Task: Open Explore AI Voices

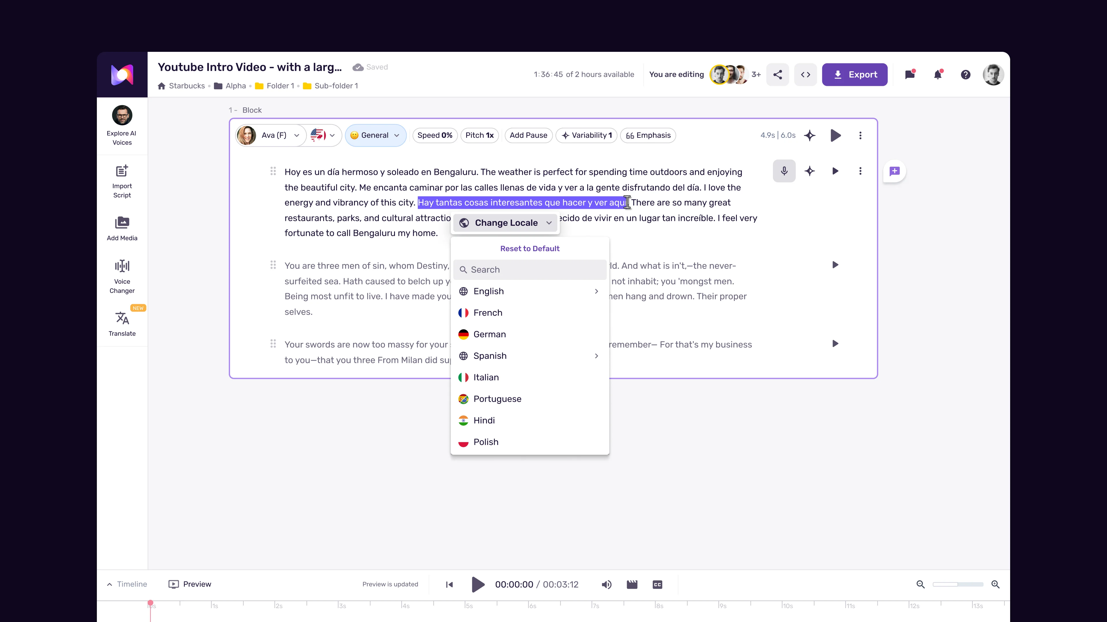Action: coord(122,125)
